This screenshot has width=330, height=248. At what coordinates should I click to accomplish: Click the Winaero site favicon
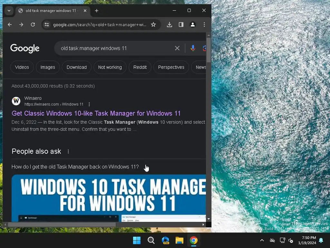coord(16,101)
